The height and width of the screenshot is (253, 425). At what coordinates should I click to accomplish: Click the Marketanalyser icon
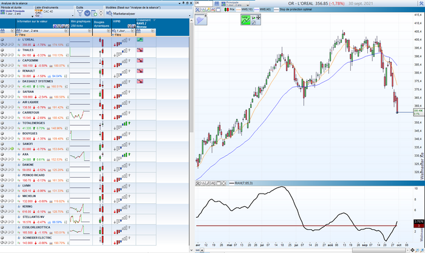[109, 13]
